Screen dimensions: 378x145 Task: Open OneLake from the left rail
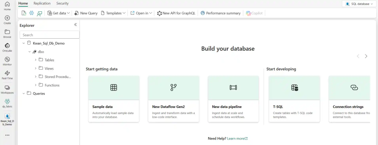pos(7,47)
